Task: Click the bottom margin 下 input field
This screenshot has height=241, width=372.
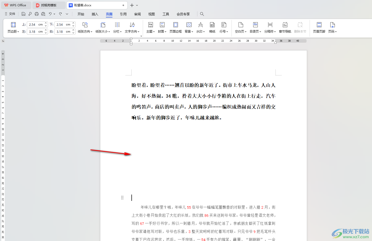Action: coord(63,24)
